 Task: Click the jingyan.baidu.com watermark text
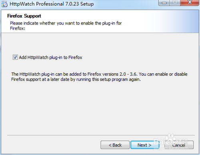[x=171, y=148]
